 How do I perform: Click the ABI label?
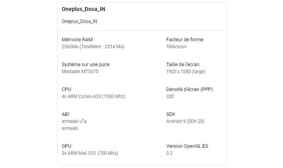[x=65, y=115]
